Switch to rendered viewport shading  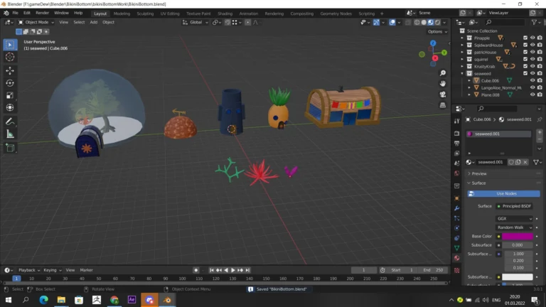tap(438, 22)
